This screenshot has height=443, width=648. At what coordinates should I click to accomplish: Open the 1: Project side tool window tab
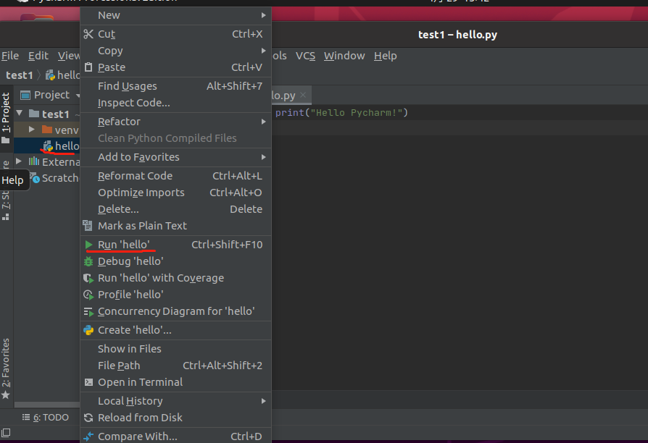tap(6, 117)
